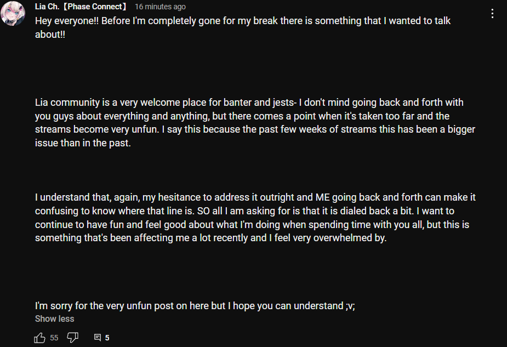Click the "I'm sorry for the very unfun post" line
Screen dimensions: 507x347
(195, 306)
